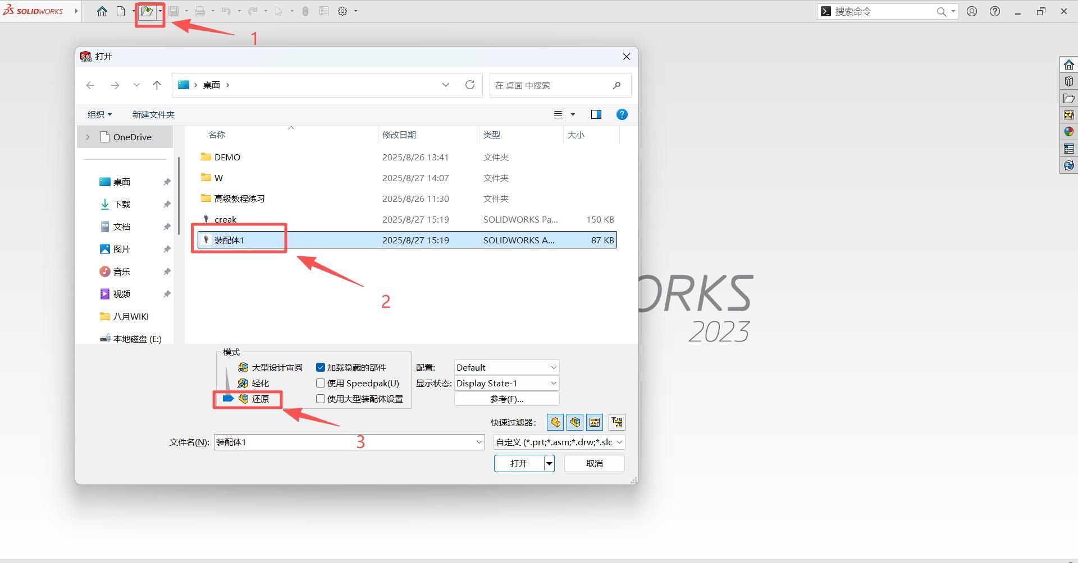Refresh the desktop folder listing
1078x563 pixels.
[x=470, y=85]
